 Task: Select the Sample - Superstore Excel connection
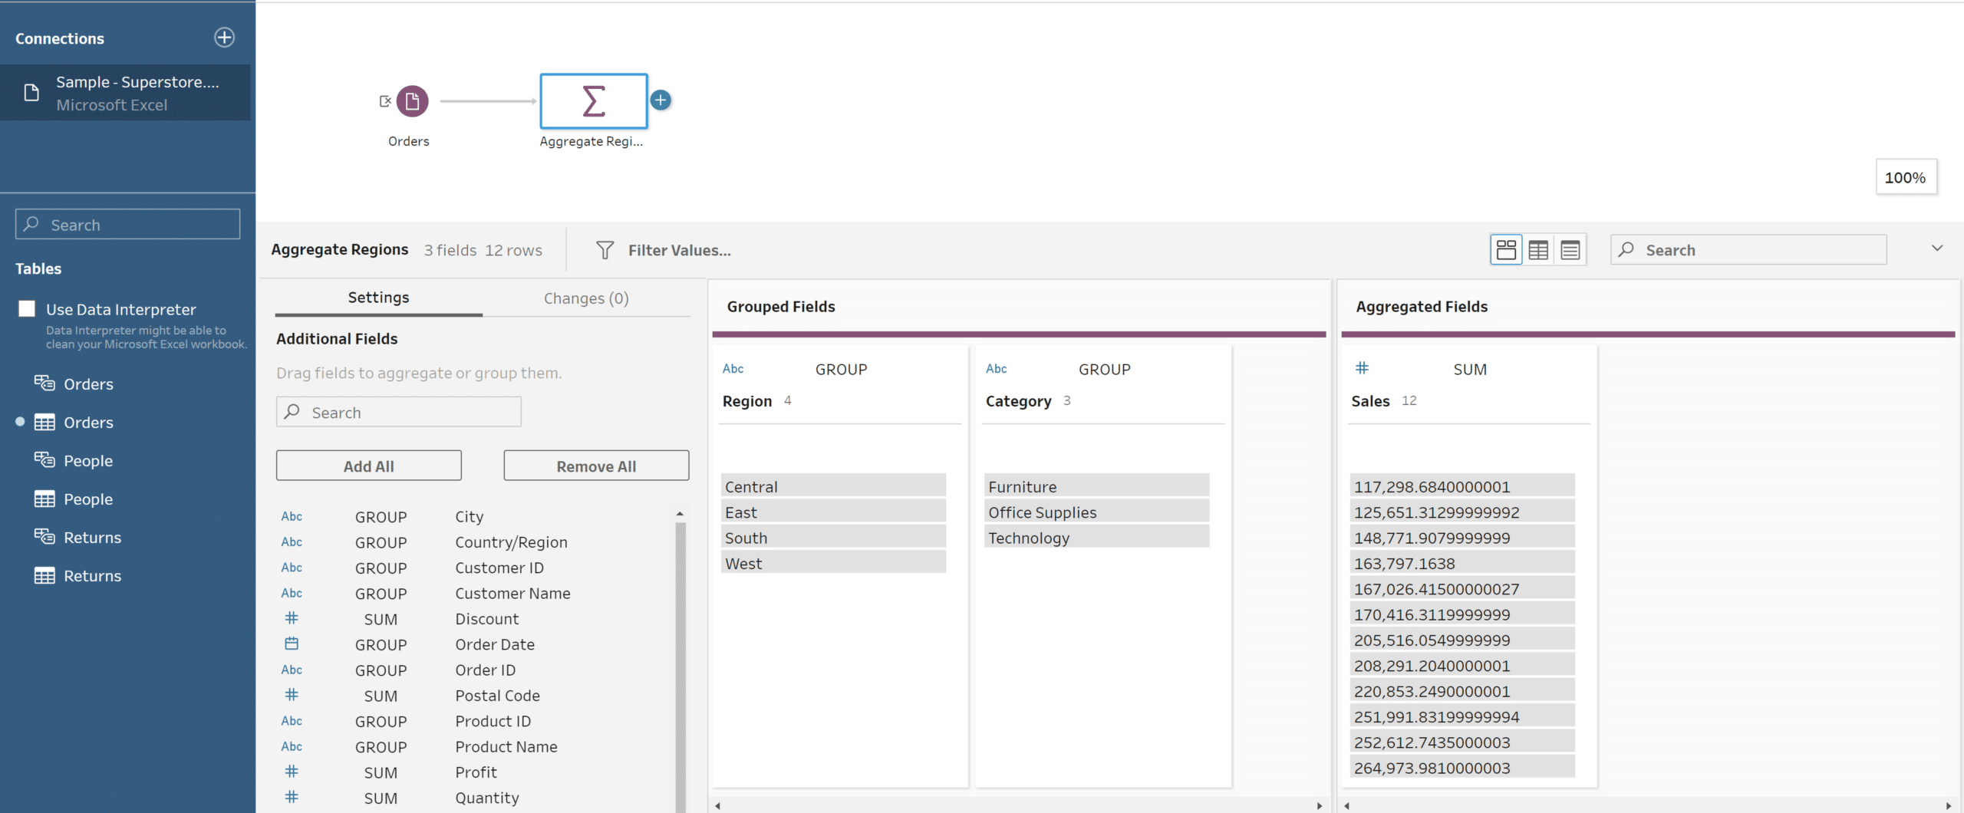point(126,93)
